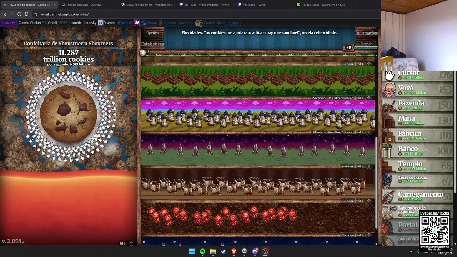Buy a Mina building
This screenshot has height=257, width=457.
[x=418, y=120]
